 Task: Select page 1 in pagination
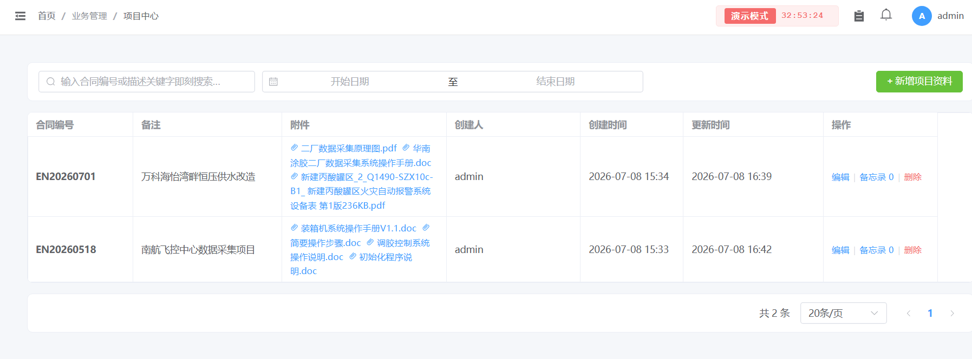click(x=930, y=313)
